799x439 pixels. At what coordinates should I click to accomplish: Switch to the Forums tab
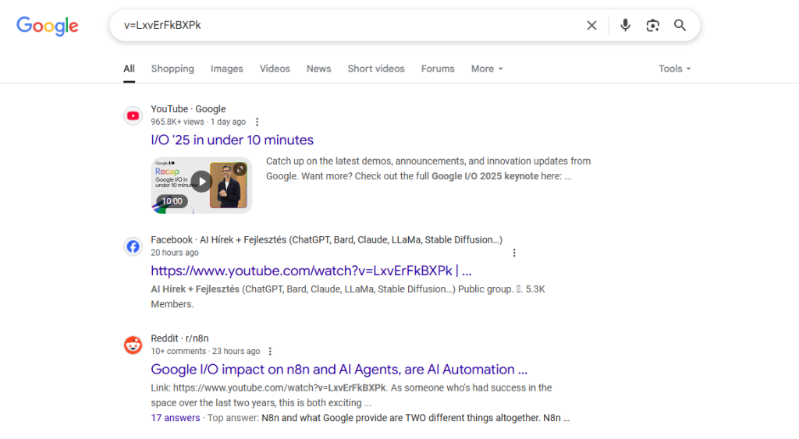(x=438, y=69)
